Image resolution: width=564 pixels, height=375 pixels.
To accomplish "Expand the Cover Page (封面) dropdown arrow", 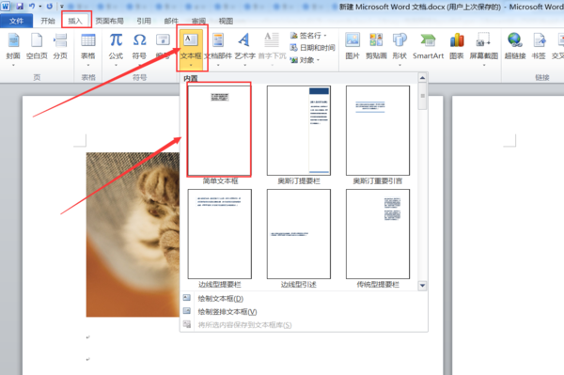I will tap(13, 65).
